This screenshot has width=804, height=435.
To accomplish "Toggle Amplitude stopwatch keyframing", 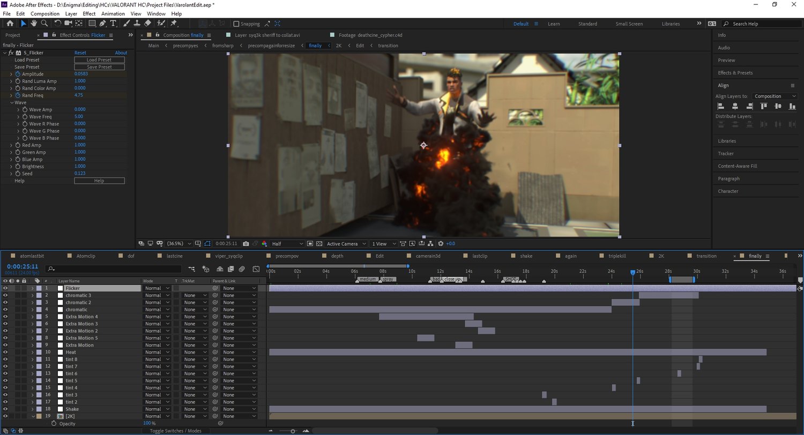I will pos(17,74).
